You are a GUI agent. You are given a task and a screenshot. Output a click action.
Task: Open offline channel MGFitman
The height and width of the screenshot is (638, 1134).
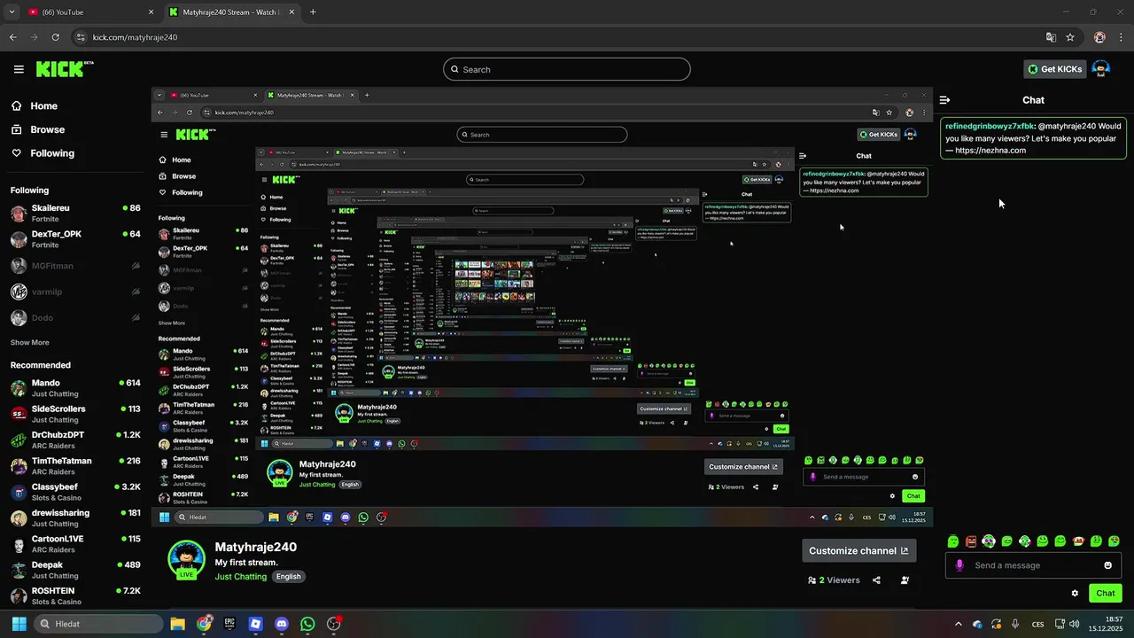[74, 266]
